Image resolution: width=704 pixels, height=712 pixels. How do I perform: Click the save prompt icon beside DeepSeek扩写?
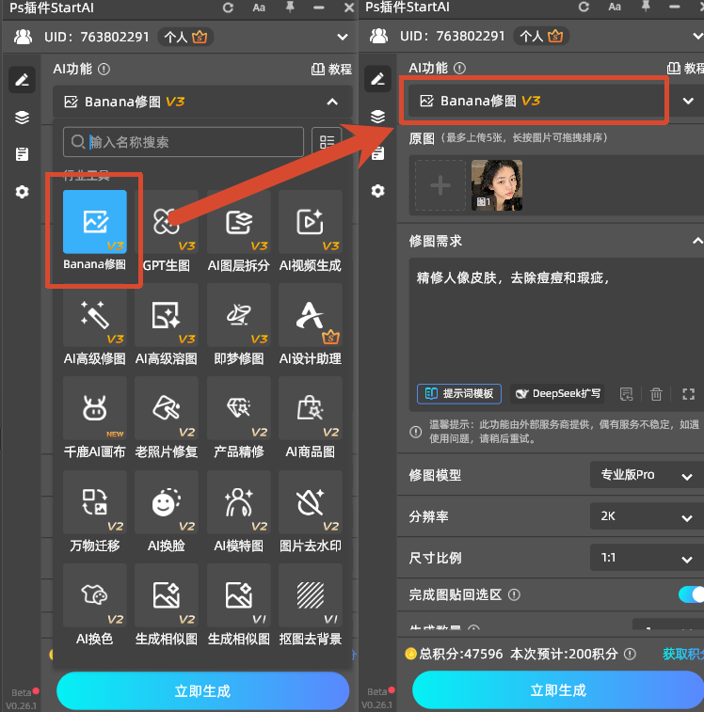pos(626,394)
